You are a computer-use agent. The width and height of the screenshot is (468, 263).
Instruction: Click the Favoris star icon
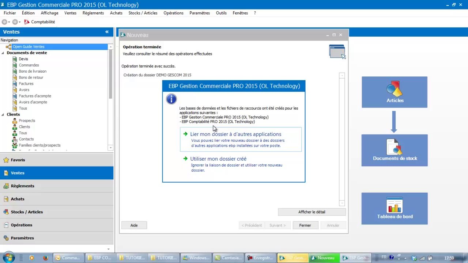tap(6, 160)
